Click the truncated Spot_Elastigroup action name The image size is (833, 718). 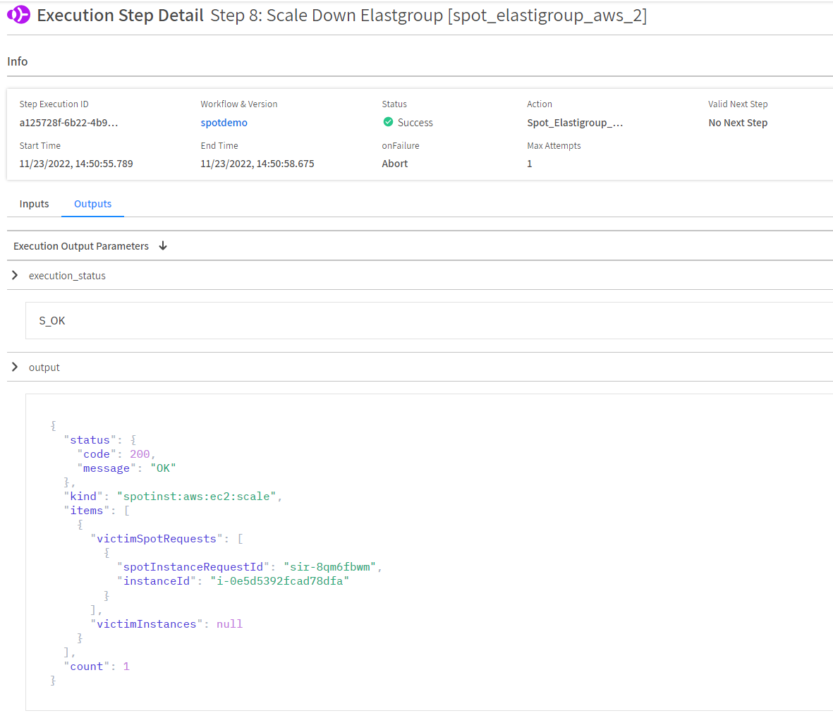[x=574, y=123]
